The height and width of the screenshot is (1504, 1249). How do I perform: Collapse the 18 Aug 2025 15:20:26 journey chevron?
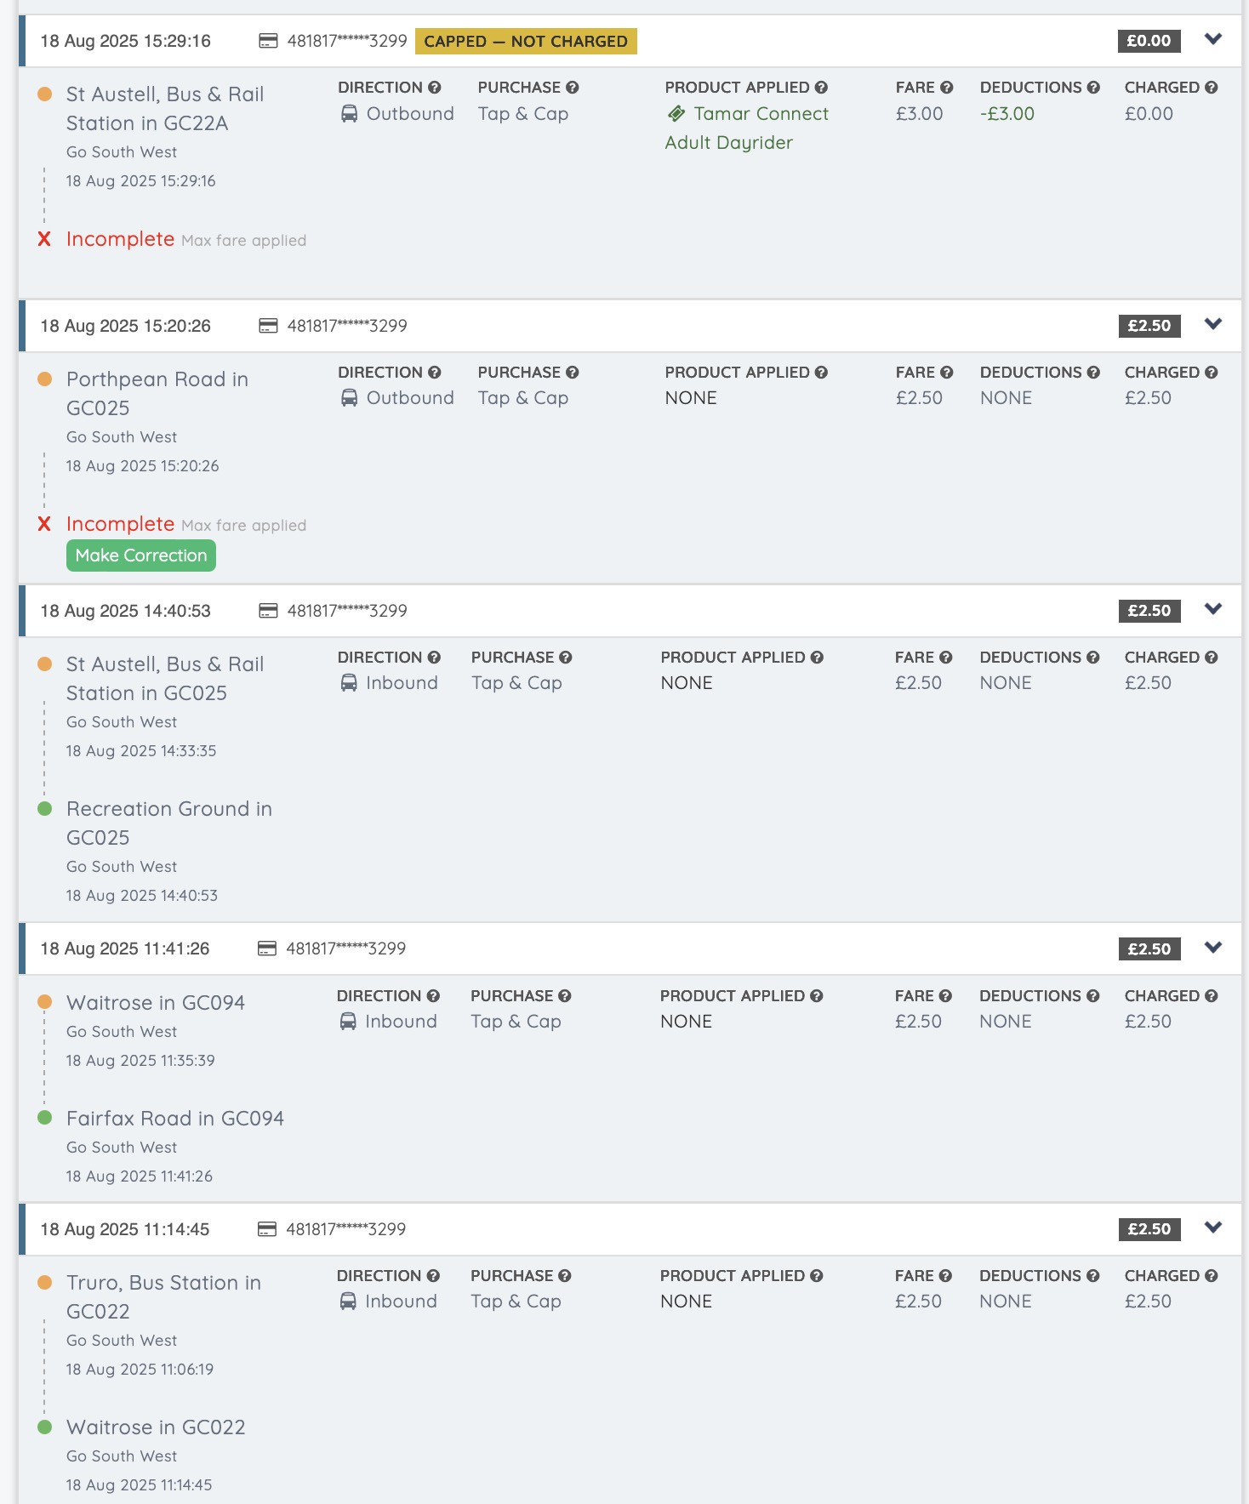coord(1213,324)
